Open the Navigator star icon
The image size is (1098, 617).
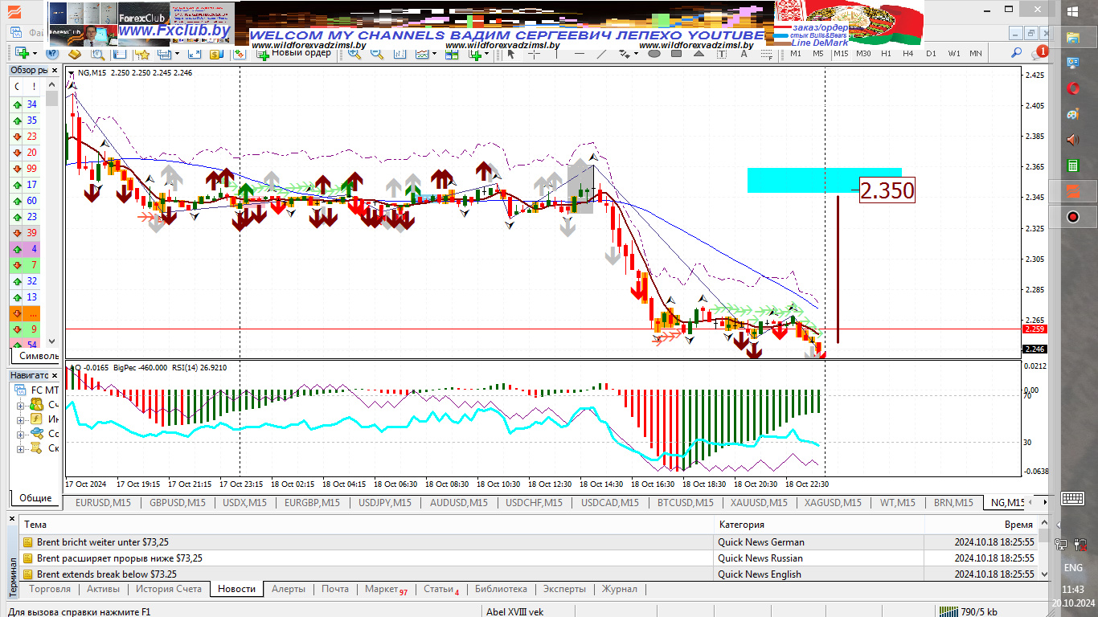(x=143, y=54)
